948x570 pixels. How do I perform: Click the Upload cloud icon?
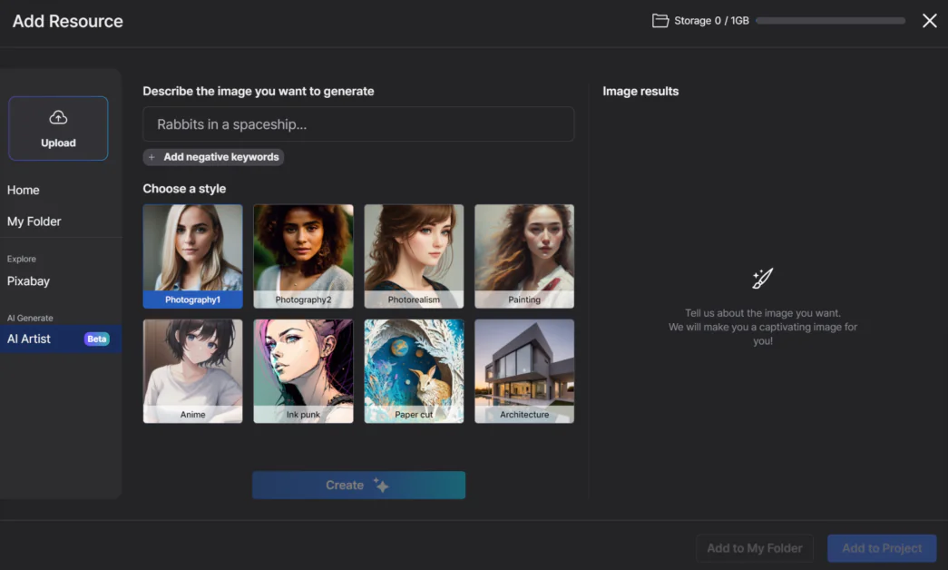point(58,117)
